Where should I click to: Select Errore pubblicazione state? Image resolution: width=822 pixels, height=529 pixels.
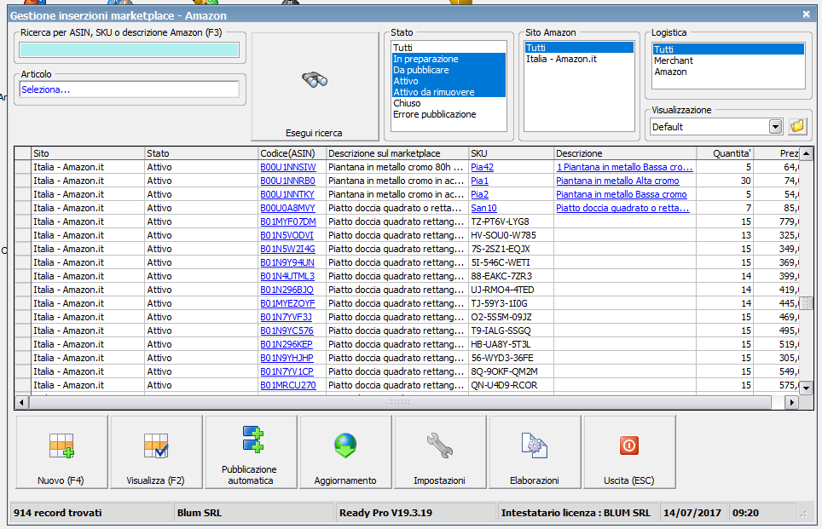[449, 114]
